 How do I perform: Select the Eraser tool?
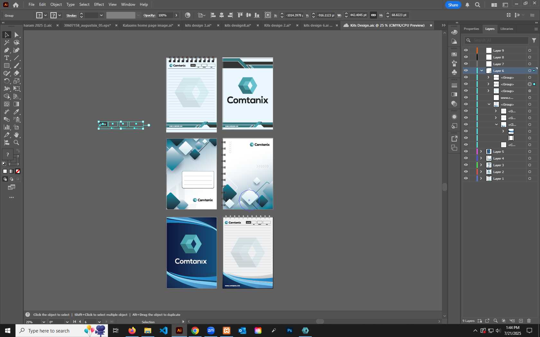17,73
